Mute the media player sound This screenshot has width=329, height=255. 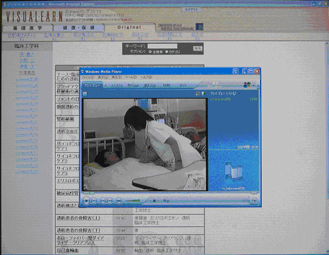click(118, 200)
